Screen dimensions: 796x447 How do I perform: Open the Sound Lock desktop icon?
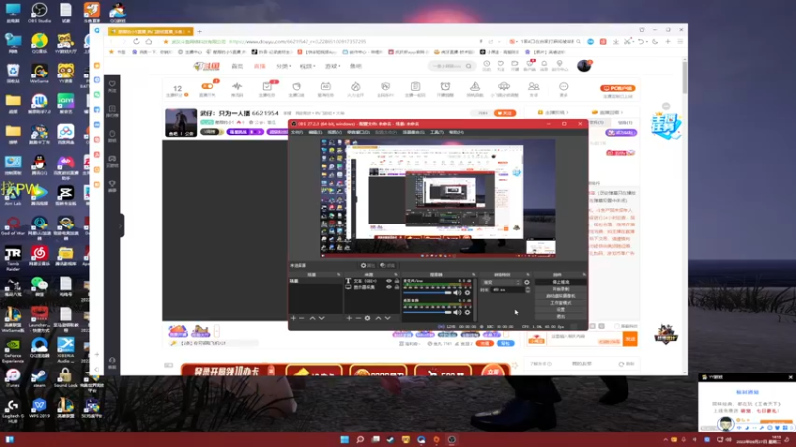(65, 377)
